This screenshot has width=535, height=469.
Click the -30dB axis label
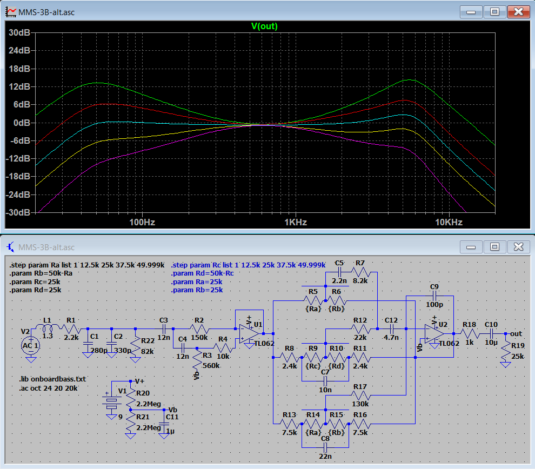coord(18,212)
